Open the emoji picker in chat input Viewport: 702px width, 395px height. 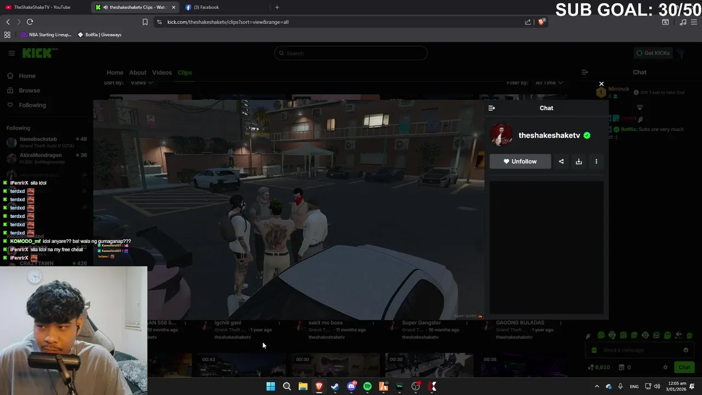click(x=686, y=350)
